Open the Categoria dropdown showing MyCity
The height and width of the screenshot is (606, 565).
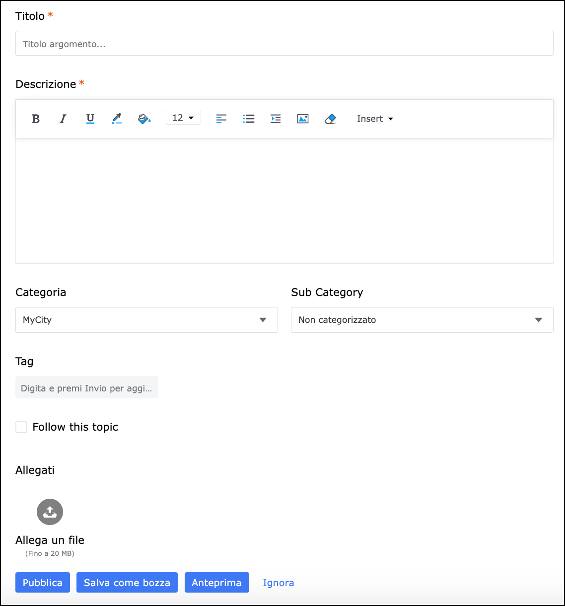(146, 320)
